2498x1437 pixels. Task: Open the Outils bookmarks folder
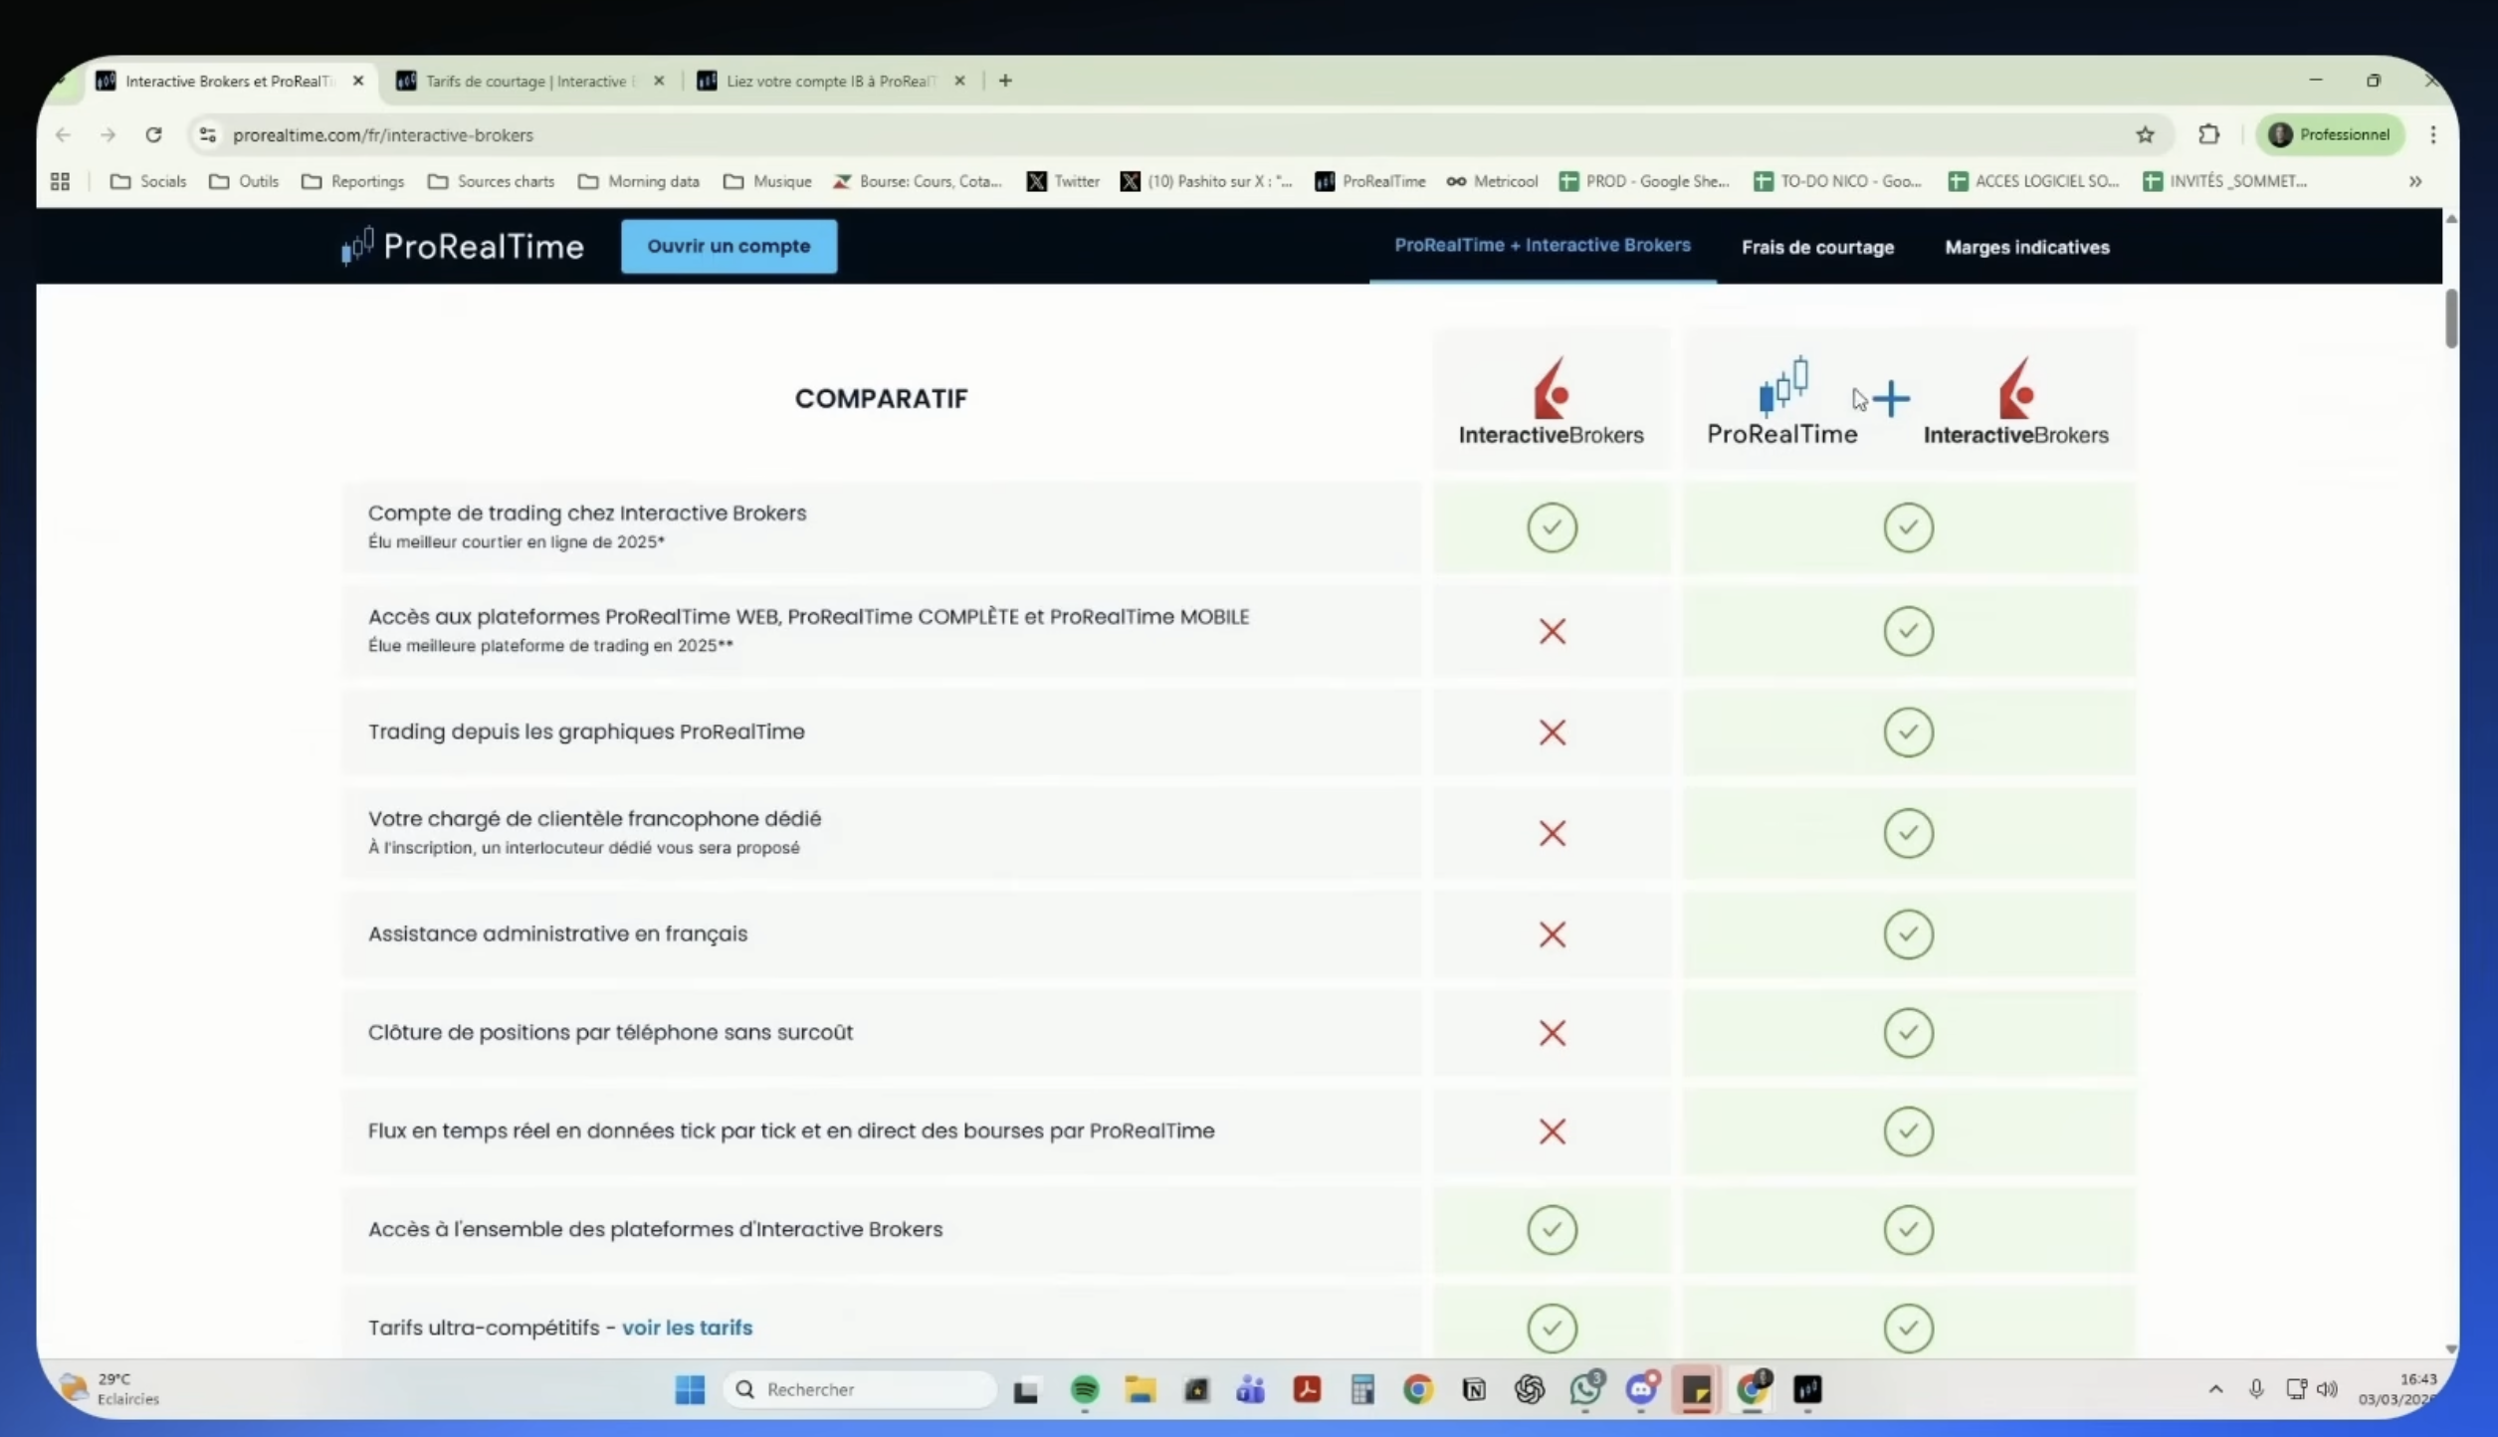[x=244, y=181]
